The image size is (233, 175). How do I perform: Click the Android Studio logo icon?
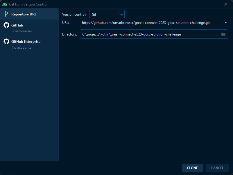[5, 4]
